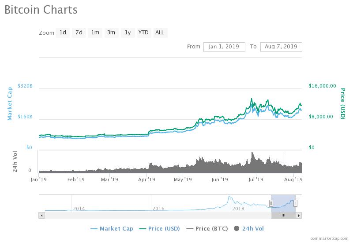Viewport: 353px width, 242px height.
Task: Click the selected range in the navigator
Action: pyautogui.click(x=283, y=203)
